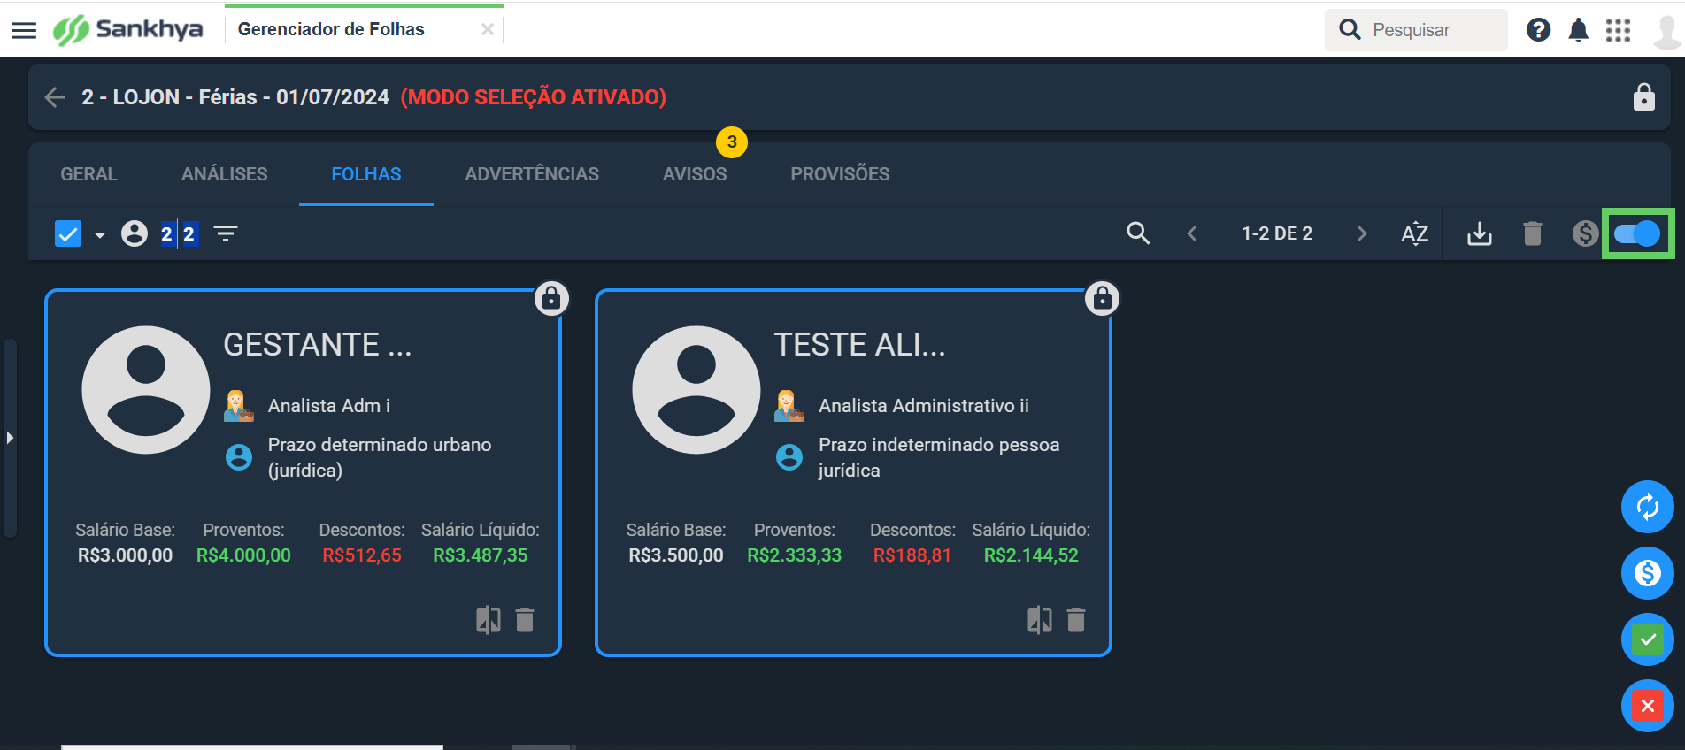Click the padlock icon in header bar
Viewport: 1685px width, 750px height.
(1643, 96)
